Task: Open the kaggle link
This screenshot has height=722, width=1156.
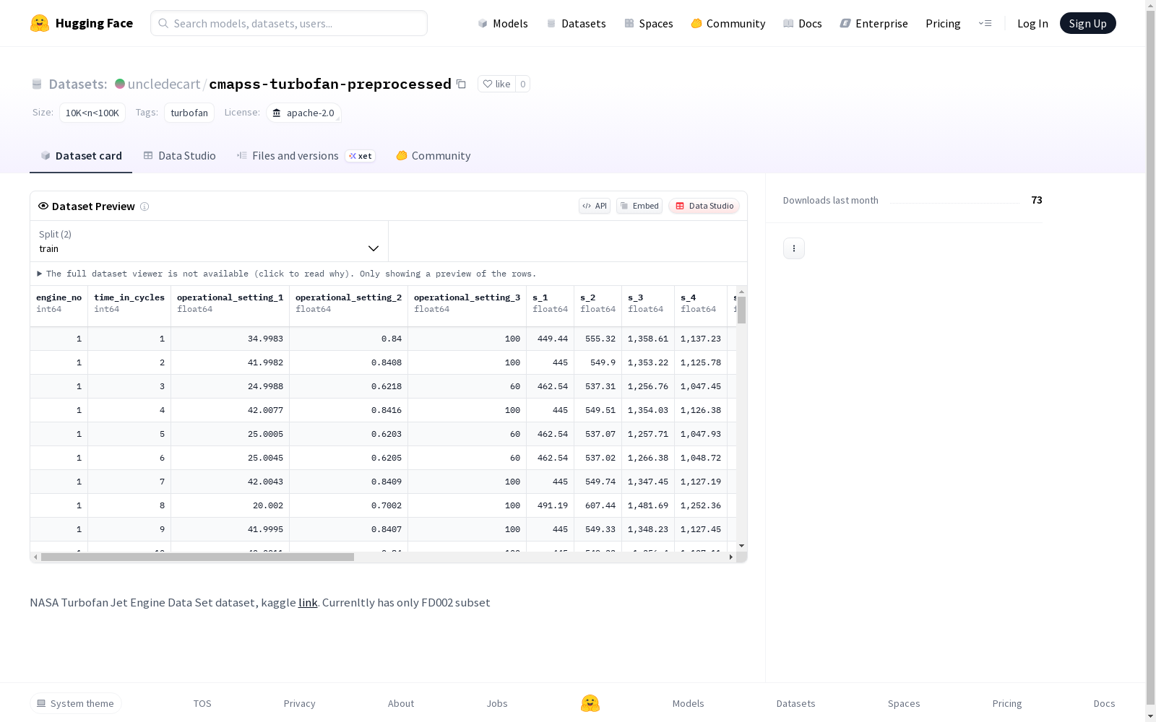Action: click(x=308, y=602)
